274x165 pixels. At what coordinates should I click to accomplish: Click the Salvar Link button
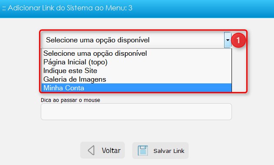[x=160, y=151]
